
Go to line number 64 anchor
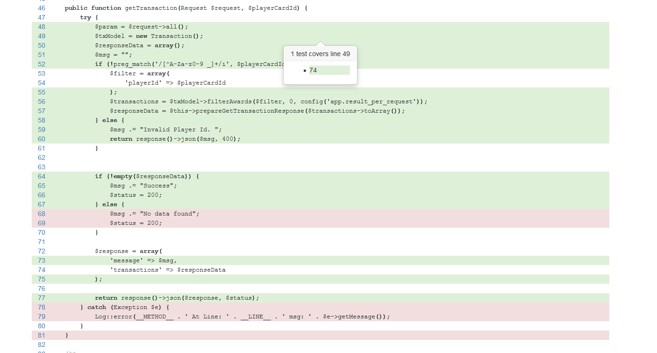pos(42,176)
